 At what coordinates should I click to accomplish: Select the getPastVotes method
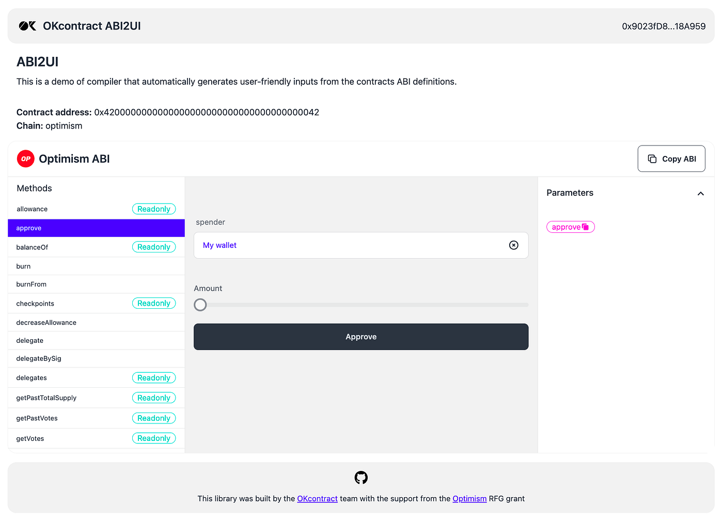coord(96,418)
